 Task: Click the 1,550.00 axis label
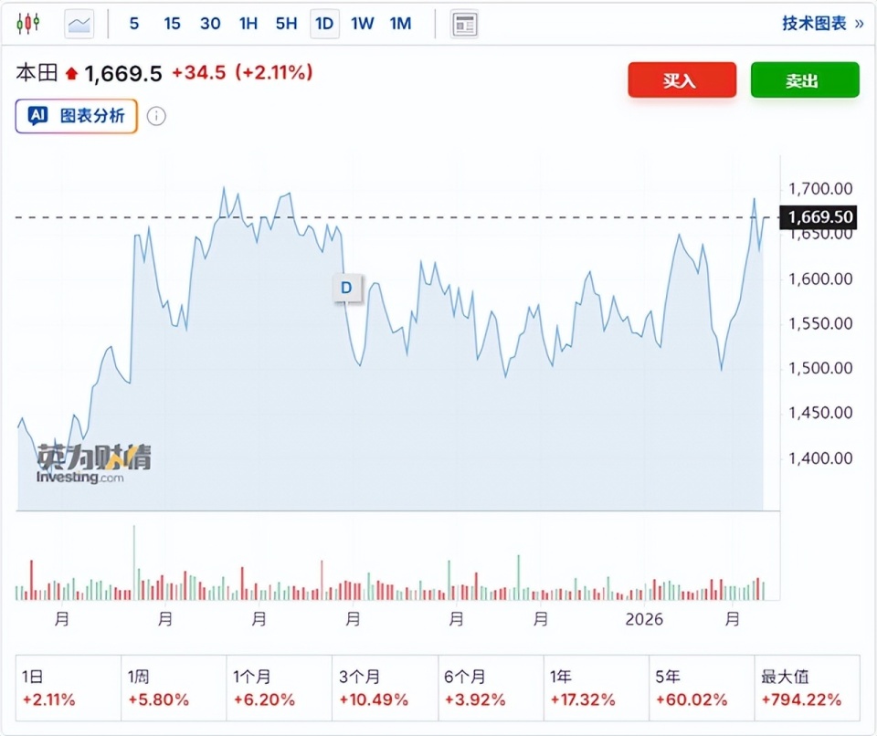click(820, 323)
